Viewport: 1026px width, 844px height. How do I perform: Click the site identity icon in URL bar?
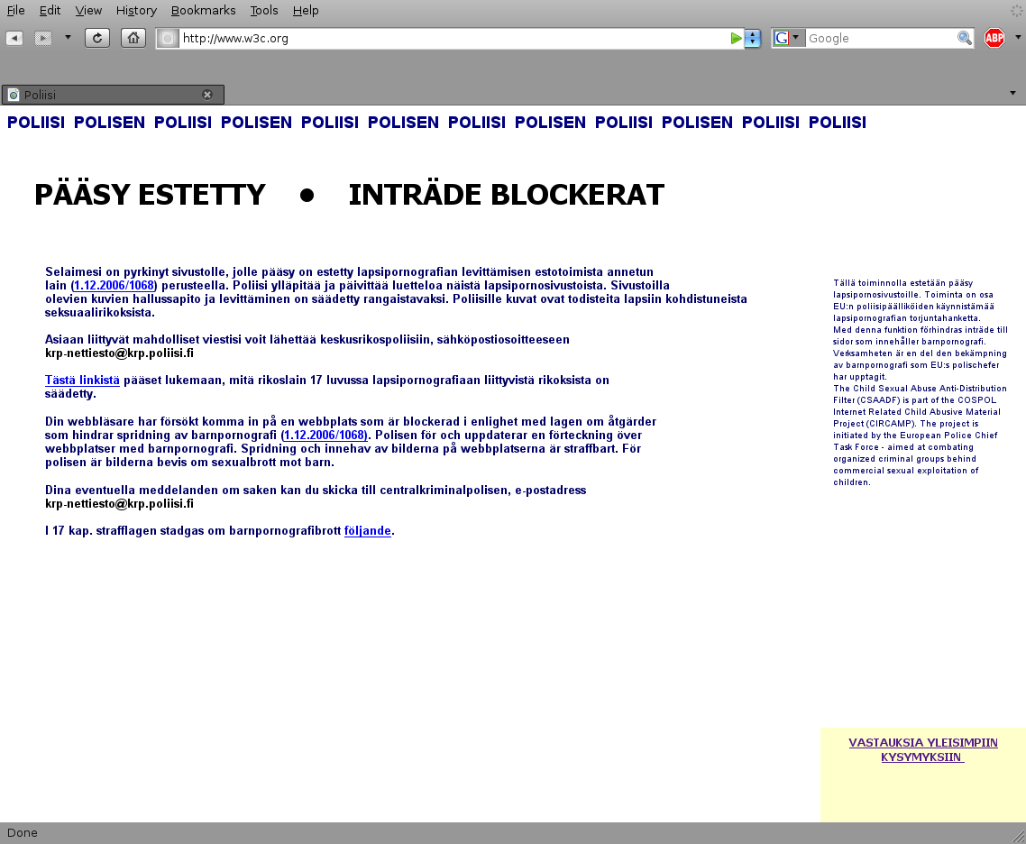[x=168, y=38]
